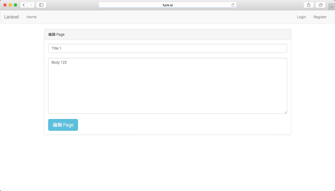Click inside the Body 123 textarea
Image resolution: width=335 pixels, height=191 pixels.
click(167, 86)
